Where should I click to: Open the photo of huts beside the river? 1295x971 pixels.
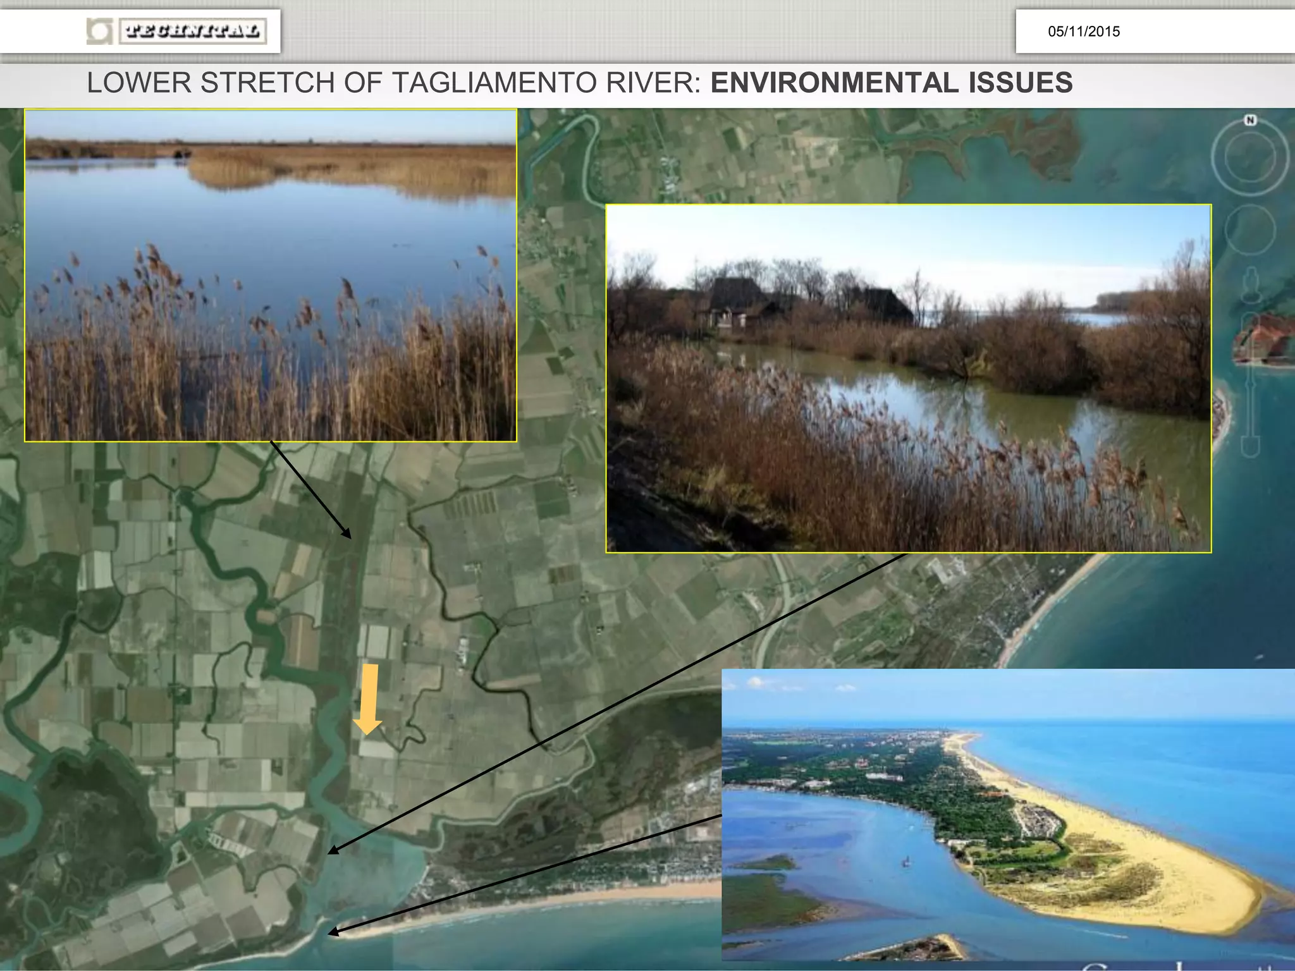pyautogui.click(x=909, y=378)
